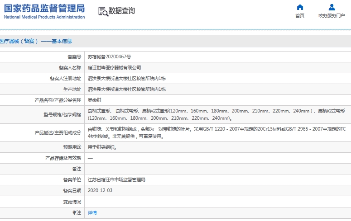Select the product name 显微钳
The height and width of the screenshot is (221, 351).
pos(94,100)
